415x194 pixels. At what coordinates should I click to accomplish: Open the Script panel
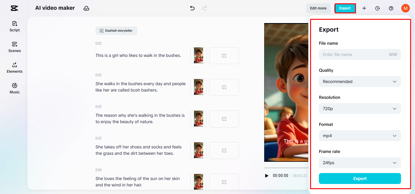[x=15, y=26]
